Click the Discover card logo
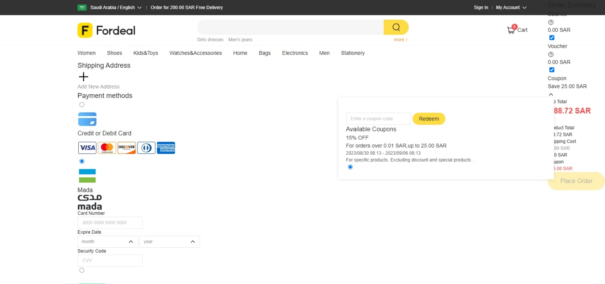 [x=127, y=148]
